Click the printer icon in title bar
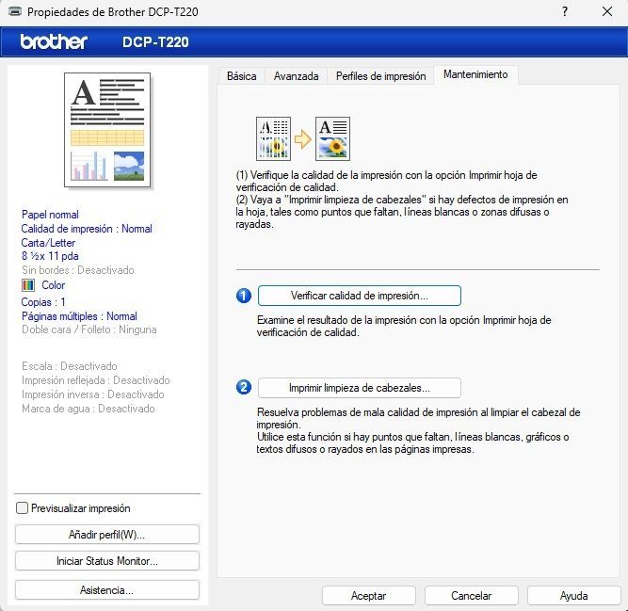Screen dimensions: 628x611 pos(15,11)
